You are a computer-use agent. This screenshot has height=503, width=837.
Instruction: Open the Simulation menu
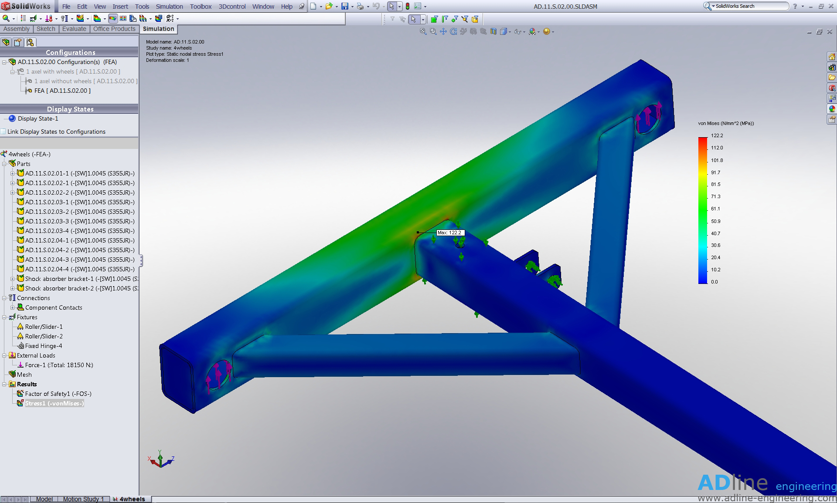tap(169, 7)
